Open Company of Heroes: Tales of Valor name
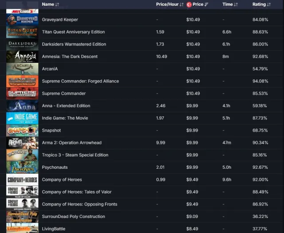 [77, 192]
